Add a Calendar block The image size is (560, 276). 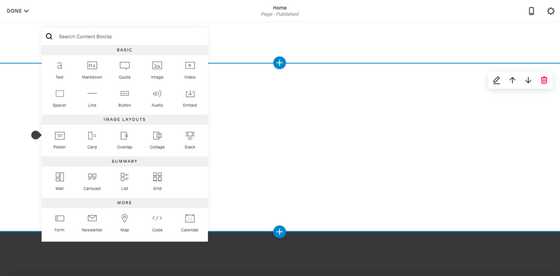click(190, 222)
